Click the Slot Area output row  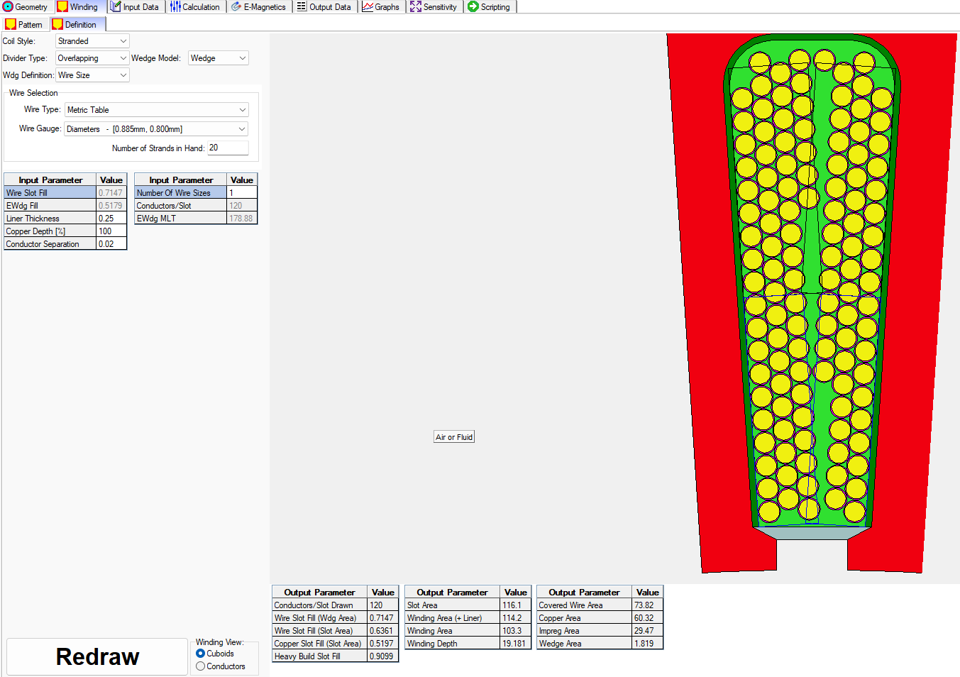tap(468, 605)
